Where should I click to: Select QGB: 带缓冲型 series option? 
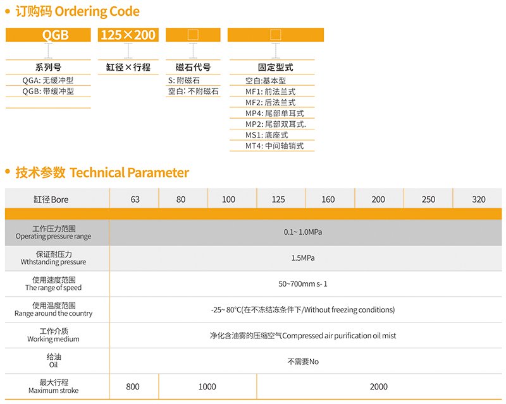point(48,91)
